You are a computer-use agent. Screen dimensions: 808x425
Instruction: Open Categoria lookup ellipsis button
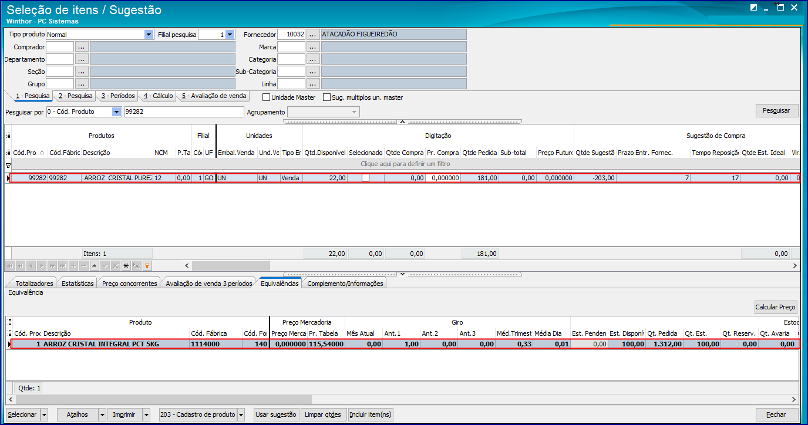coord(313,59)
